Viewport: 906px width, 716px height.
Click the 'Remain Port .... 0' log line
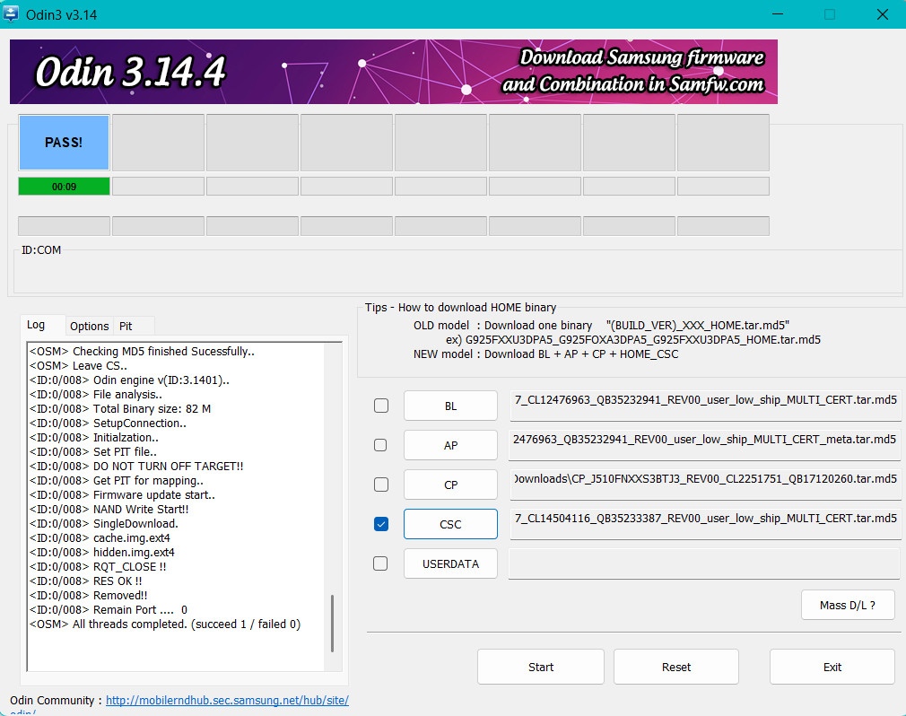pyautogui.click(x=109, y=609)
